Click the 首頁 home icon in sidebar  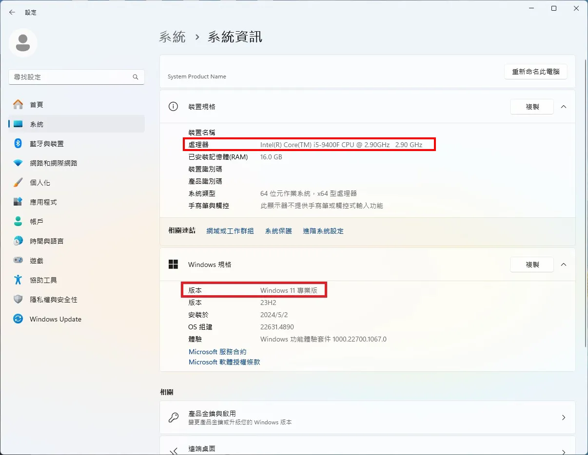[18, 104]
